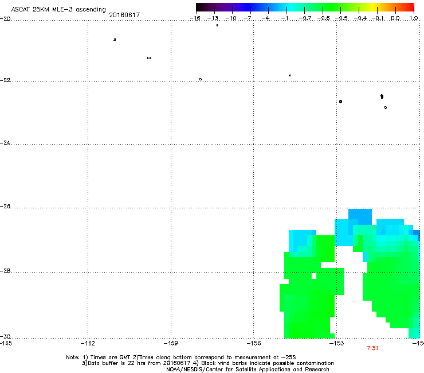Click the -16 color bar tick label
The width and height of the screenshot is (424, 373).
(x=195, y=18)
